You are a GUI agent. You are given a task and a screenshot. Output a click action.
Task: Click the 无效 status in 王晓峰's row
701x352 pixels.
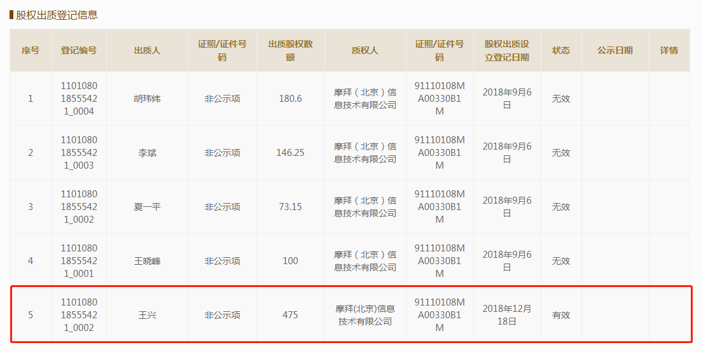560,261
